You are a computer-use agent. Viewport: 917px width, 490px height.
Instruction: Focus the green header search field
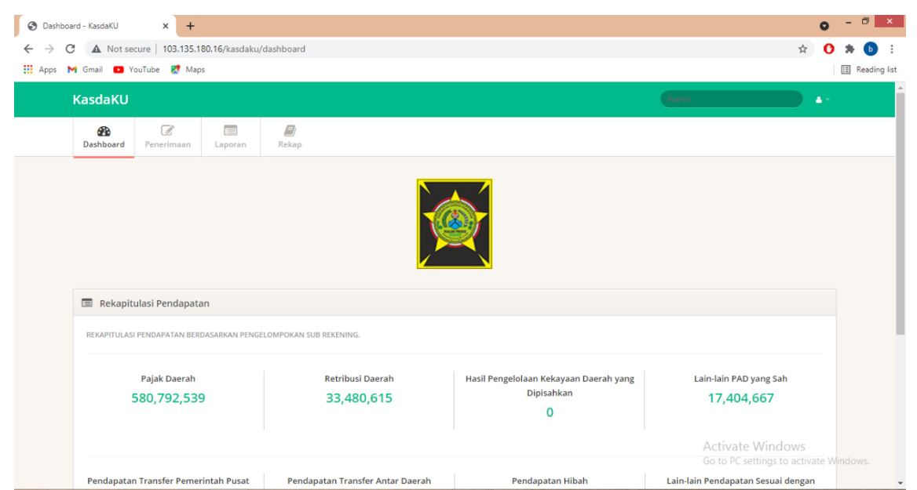(731, 100)
